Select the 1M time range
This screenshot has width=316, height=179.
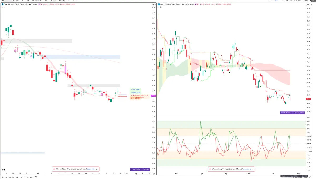[10, 177]
